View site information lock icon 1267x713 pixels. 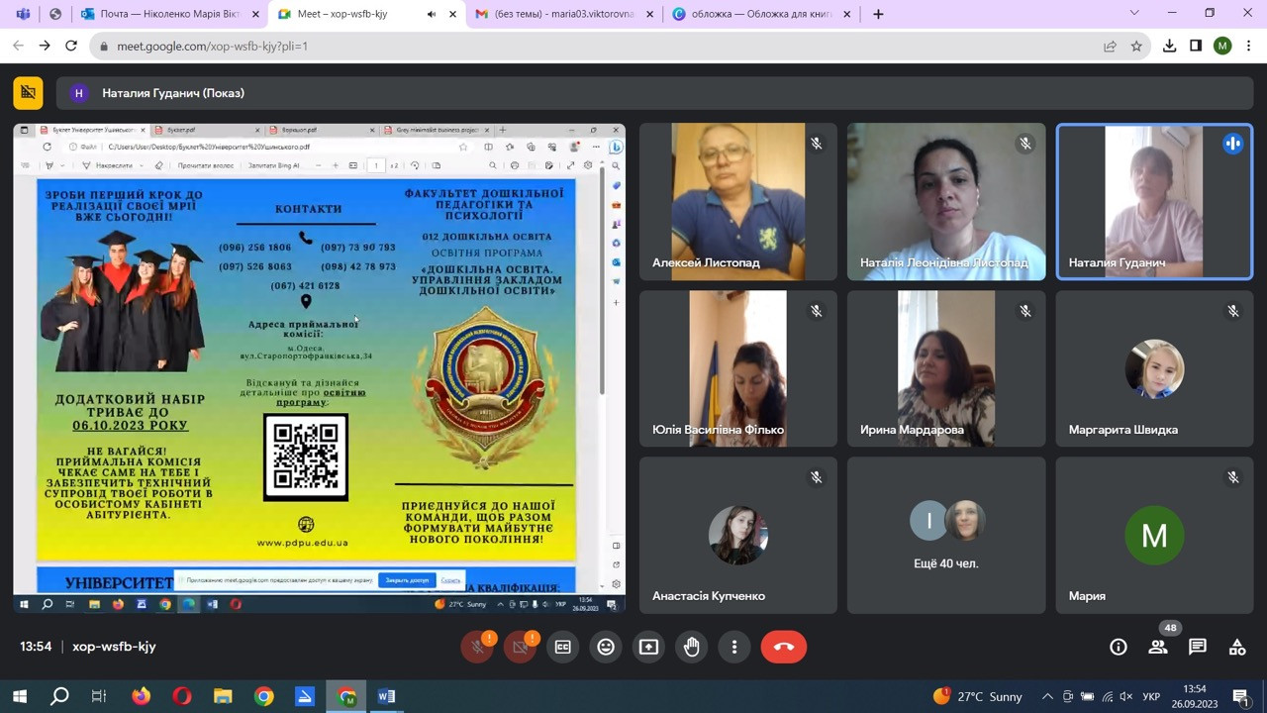[102, 46]
